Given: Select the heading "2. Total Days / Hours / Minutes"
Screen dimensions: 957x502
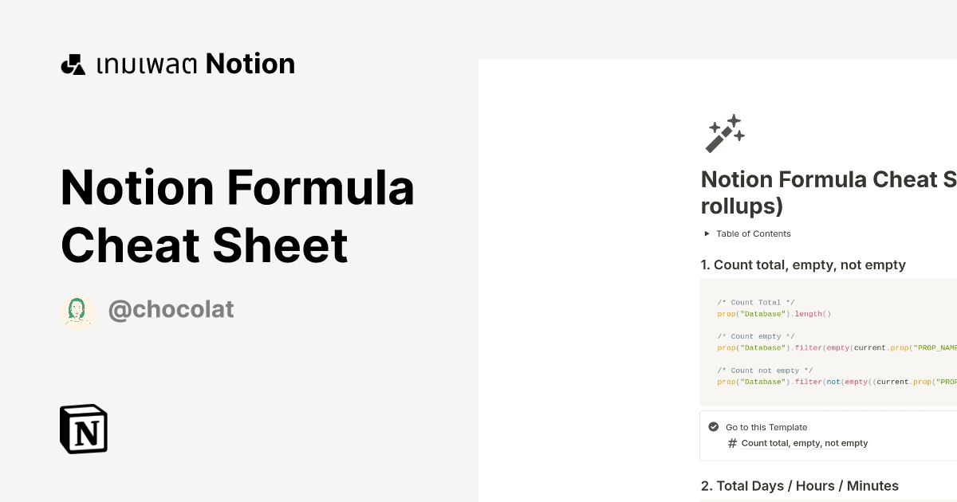Looking at the screenshot, I should [x=800, y=485].
